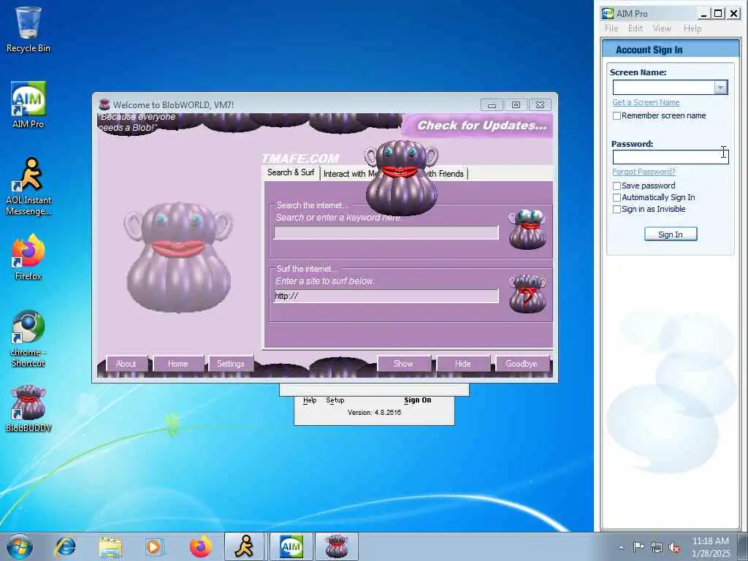This screenshot has height=561, width=748.
Task: Click the floating blob buddy over the tabs
Action: 401,178
